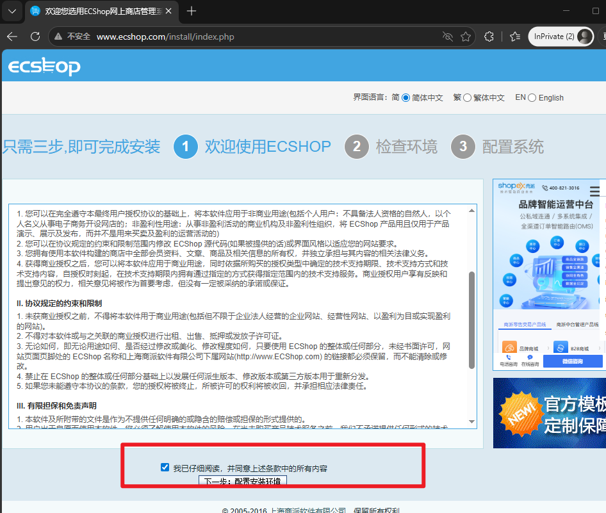Image resolution: width=606 pixels, height=513 pixels.
Task: Open the browser tab search dropdown
Action: pyautogui.click(x=12, y=11)
